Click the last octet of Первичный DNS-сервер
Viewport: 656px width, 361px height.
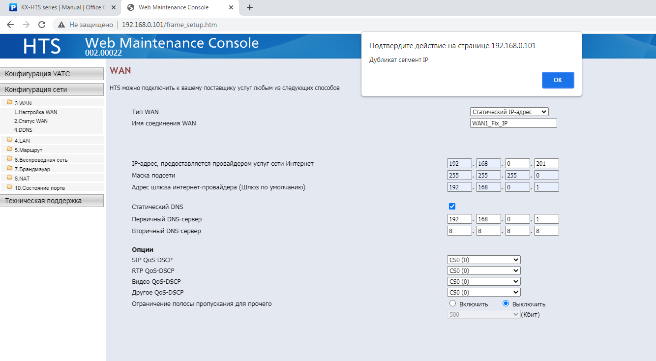coord(546,219)
